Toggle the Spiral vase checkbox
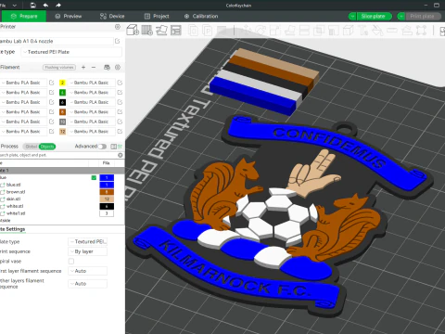This screenshot has height=334, width=445. (x=71, y=261)
